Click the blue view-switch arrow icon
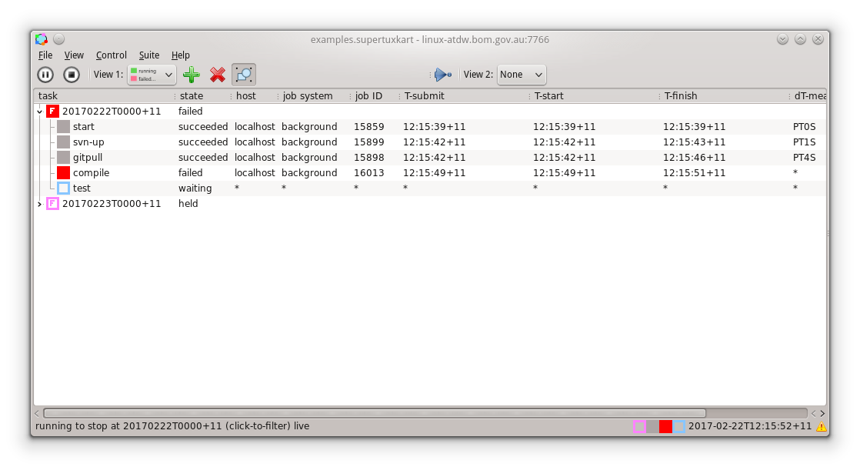 click(442, 75)
